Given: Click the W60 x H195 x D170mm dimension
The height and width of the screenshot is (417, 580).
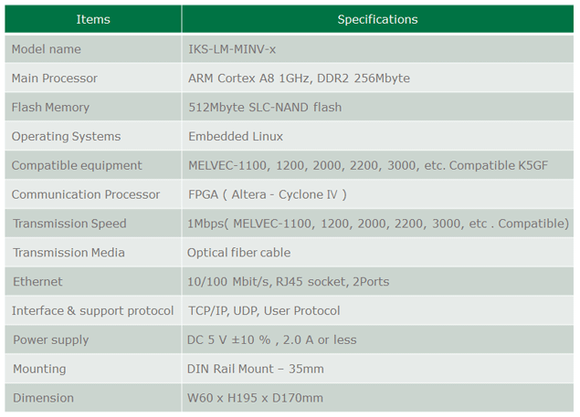Looking at the screenshot, I should (256, 399).
